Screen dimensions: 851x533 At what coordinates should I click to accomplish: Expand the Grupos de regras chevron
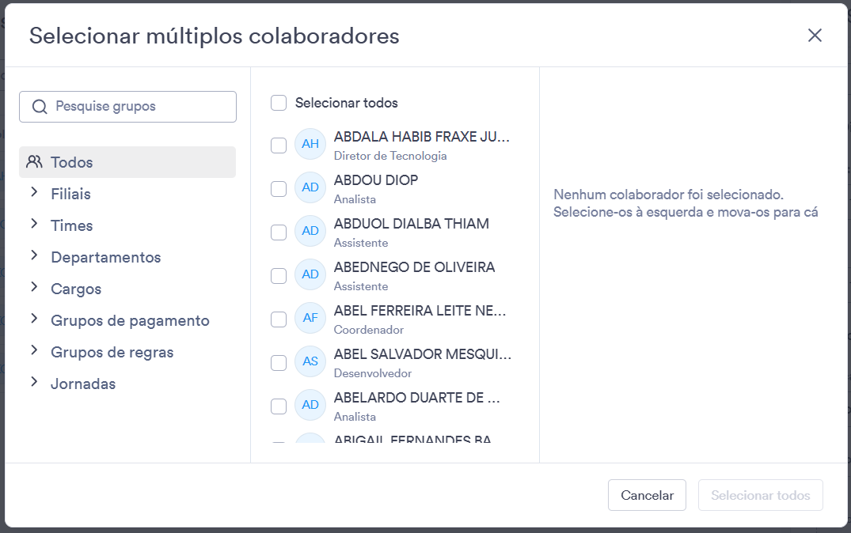click(34, 350)
